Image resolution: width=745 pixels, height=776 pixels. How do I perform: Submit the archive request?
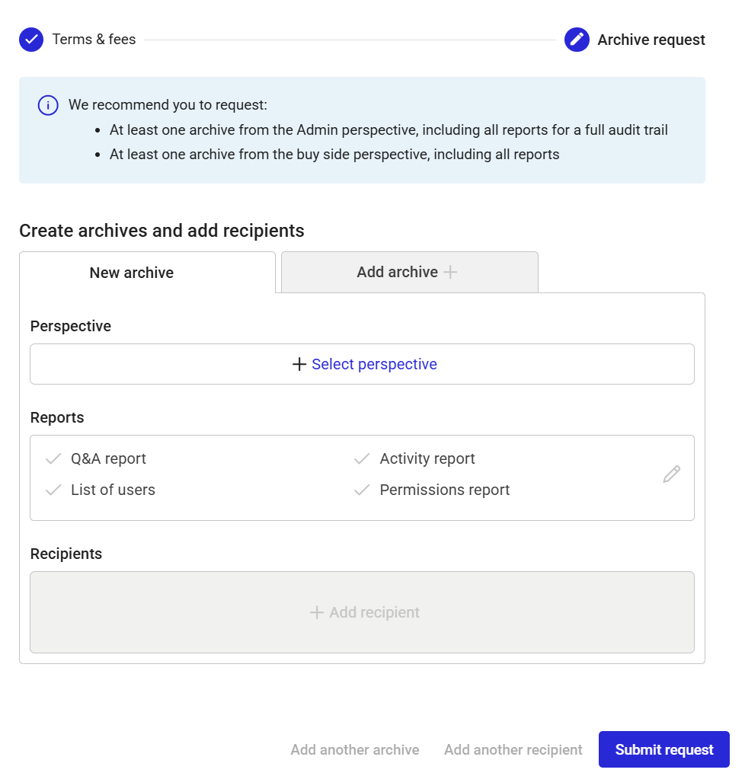(x=663, y=750)
